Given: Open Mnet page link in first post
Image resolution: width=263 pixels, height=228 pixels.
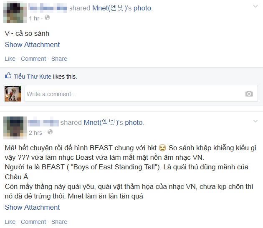Looking at the screenshot, I should [111, 8].
